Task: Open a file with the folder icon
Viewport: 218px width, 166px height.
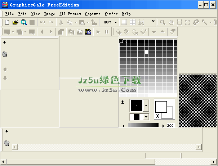Action: (x=15, y=22)
